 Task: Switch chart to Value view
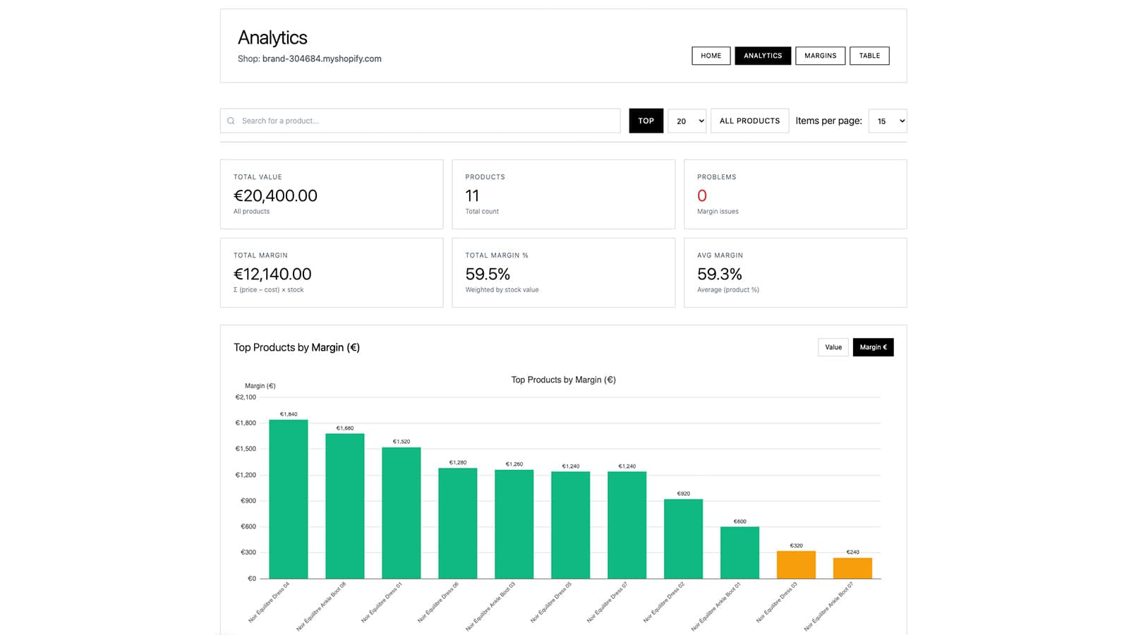tap(833, 347)
